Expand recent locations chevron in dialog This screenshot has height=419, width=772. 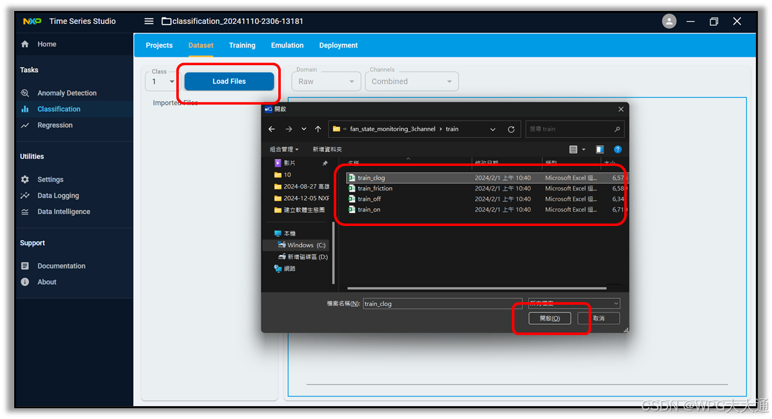tap(304, 129)
